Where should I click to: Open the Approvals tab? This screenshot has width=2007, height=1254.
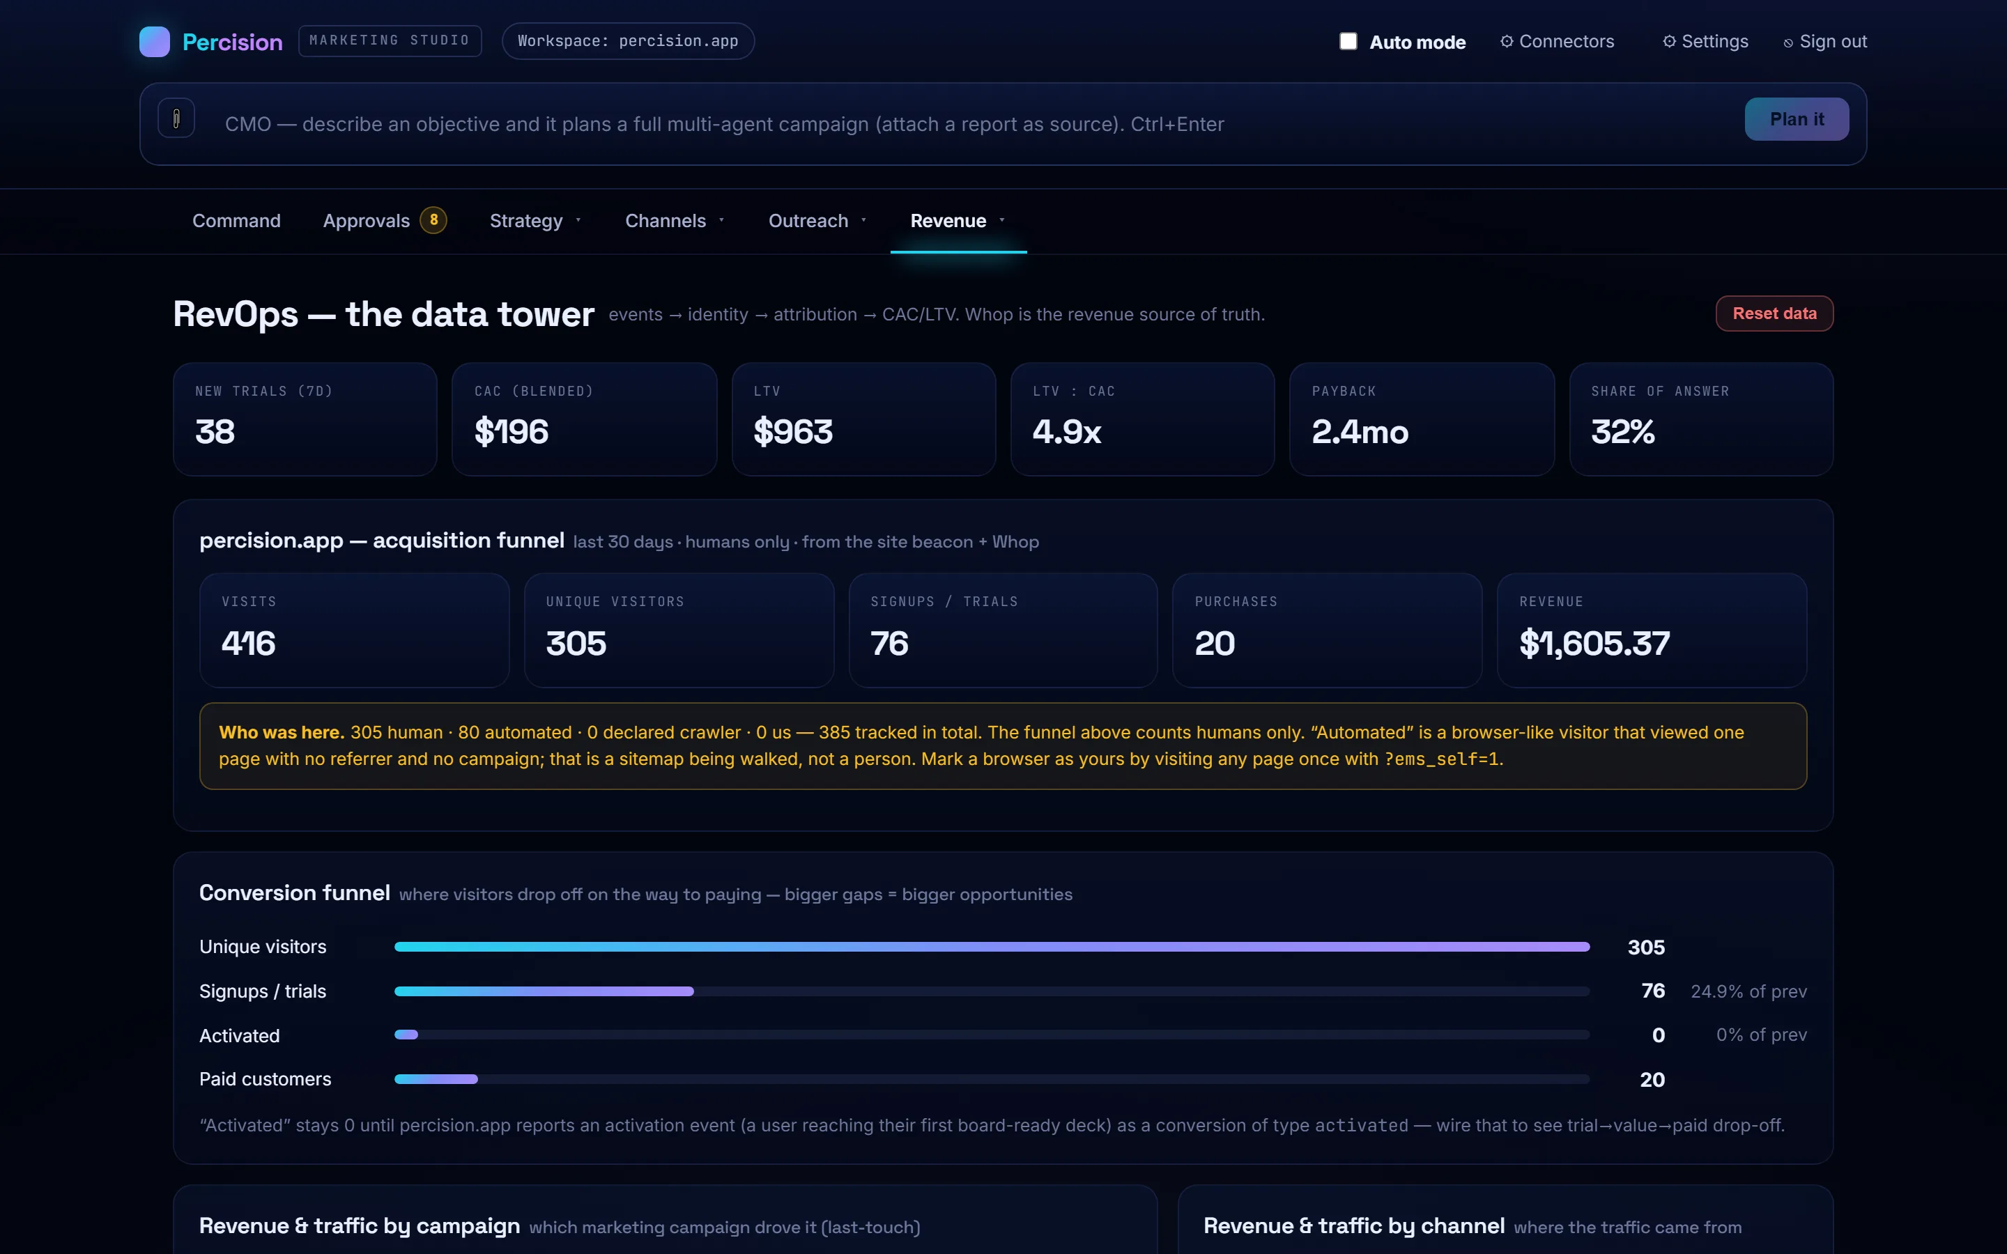[x=385, y=221]
